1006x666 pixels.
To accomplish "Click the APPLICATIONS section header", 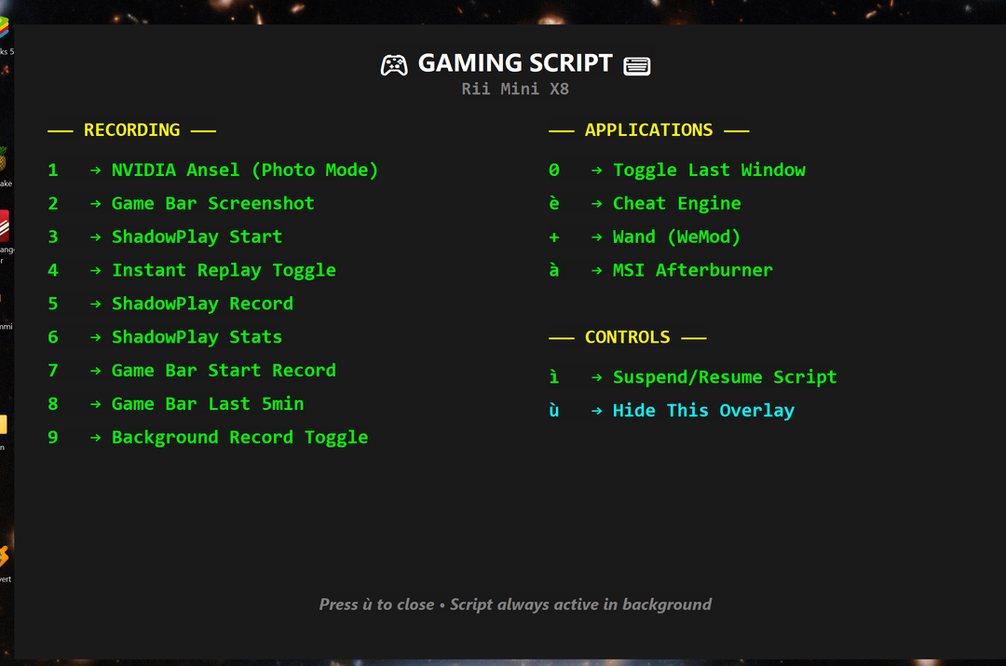I will click(648, 130).
